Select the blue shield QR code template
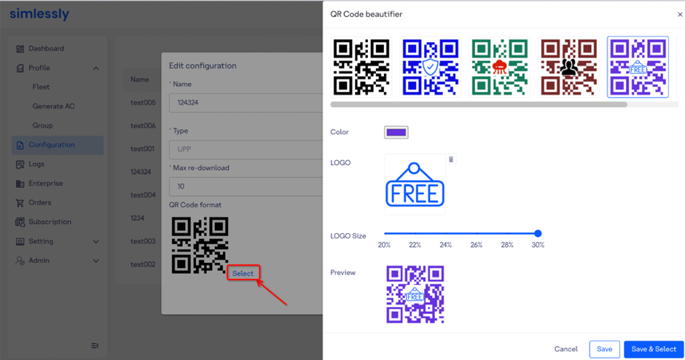The image size is (685, 360). 430,67
